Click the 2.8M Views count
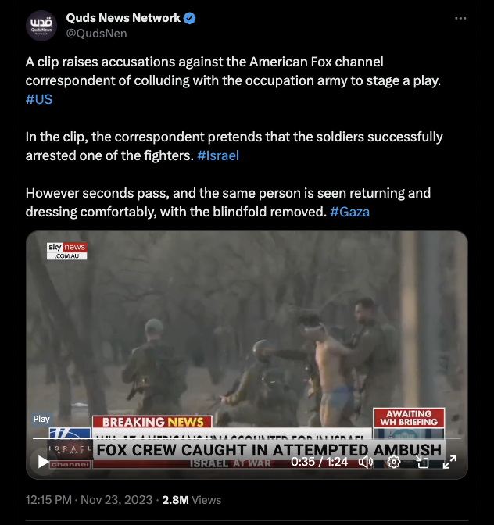Viewport: 494px width, 525px height. click(x=192, y=500)
